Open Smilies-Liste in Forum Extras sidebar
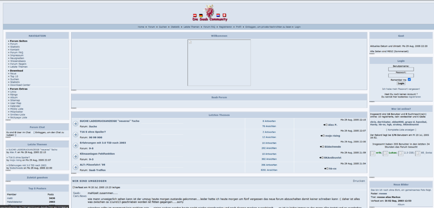The width and height of the screenshot is (434, 208). pyautogui.click(x=17, y=115)
